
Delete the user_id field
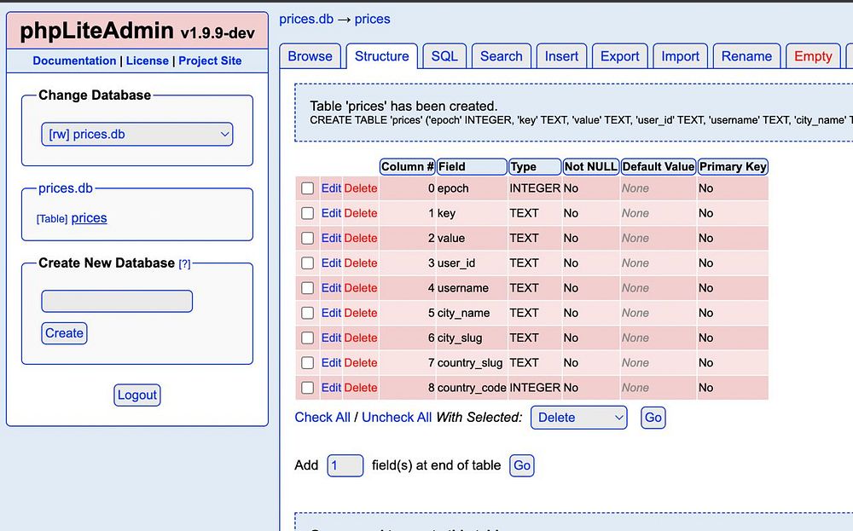coord(361,263)
